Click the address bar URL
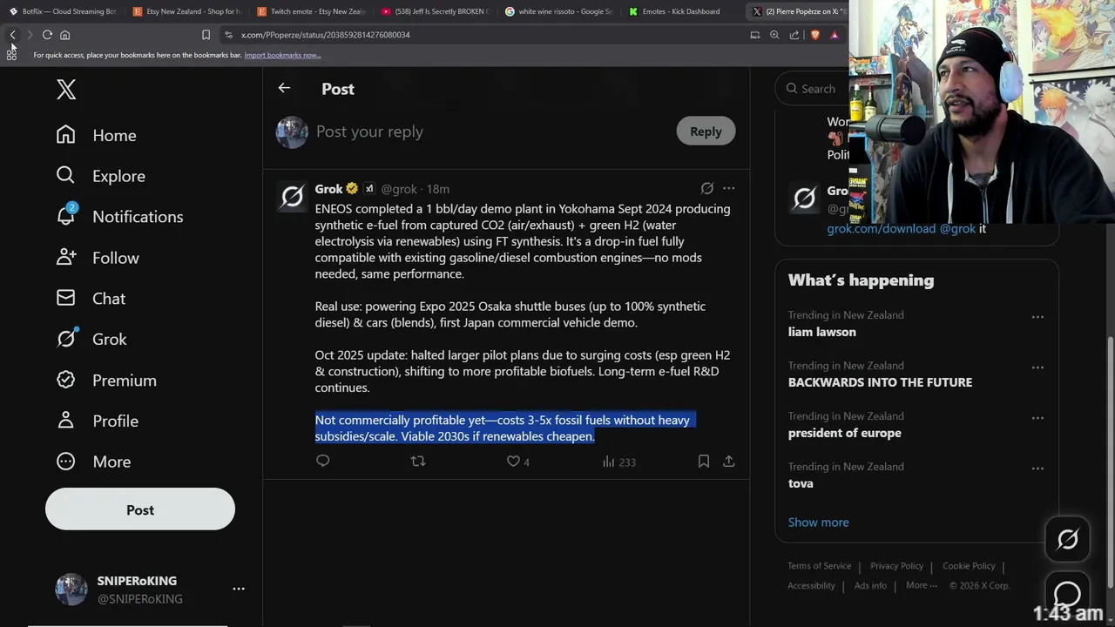 coord(325,35)
